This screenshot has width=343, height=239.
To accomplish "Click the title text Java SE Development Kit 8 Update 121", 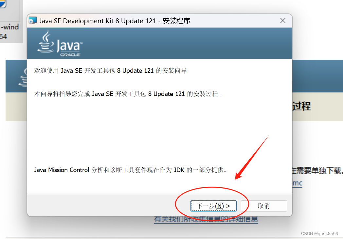I will 98,21.
